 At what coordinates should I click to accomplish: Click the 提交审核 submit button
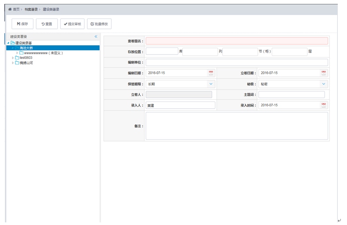click(72, 24)
